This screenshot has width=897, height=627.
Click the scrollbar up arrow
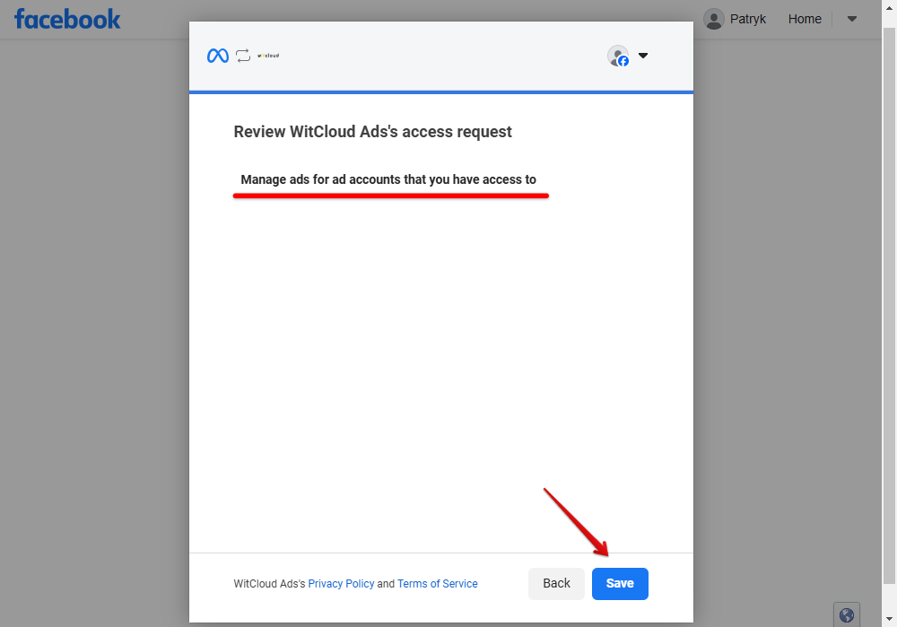[x=889, y=7]
